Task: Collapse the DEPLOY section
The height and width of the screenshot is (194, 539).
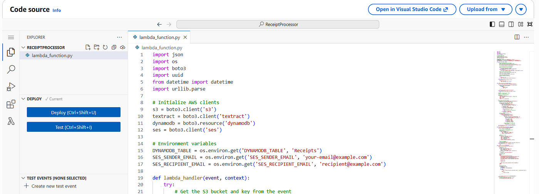Action: pyautogui.click(x=23, y=99)
